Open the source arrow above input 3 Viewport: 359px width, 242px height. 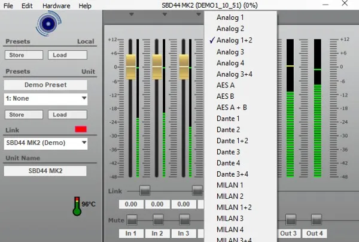(198, 14)
